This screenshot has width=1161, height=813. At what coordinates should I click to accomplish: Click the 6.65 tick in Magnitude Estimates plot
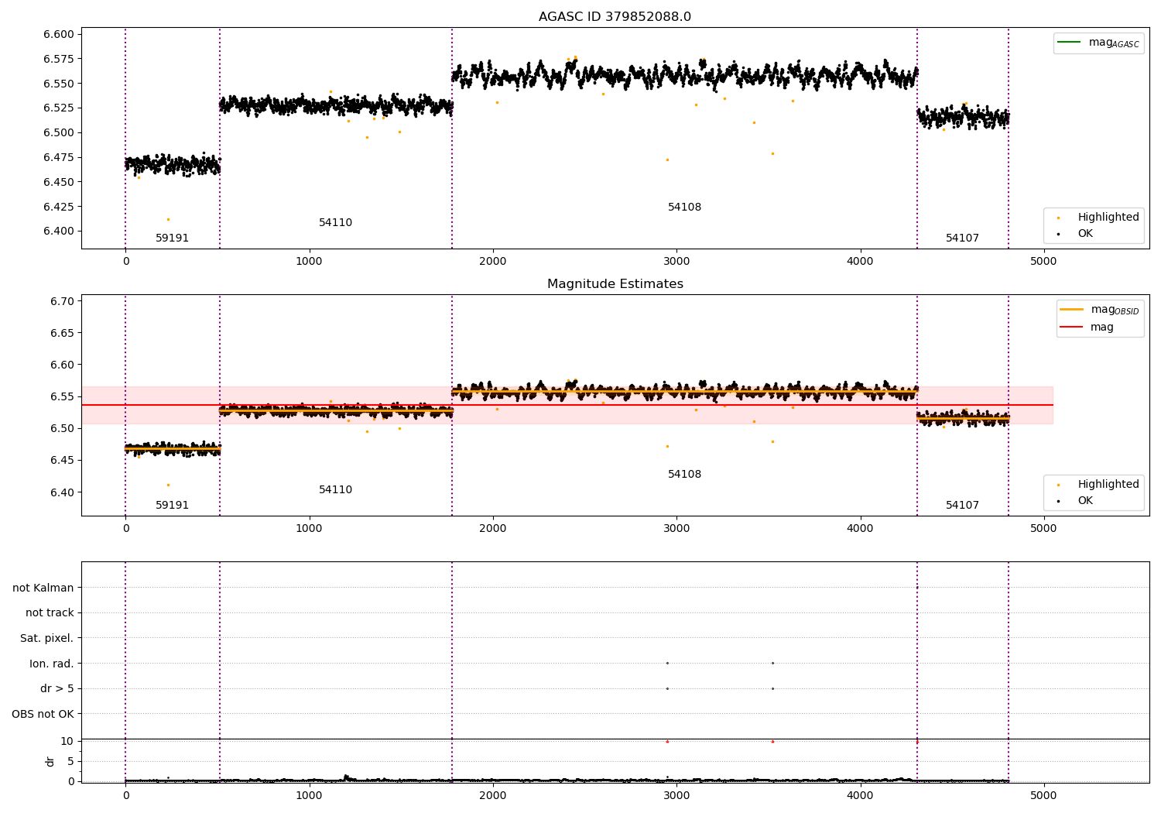[x=63, y=333]
